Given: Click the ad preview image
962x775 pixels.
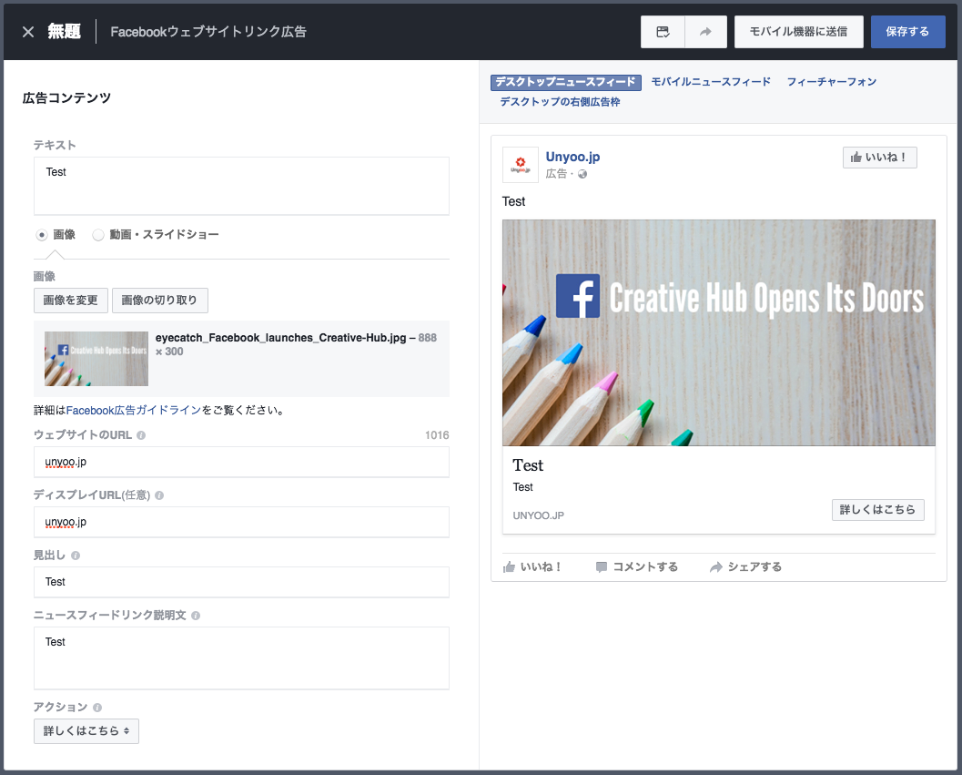Looking at the screenshot, I should (x=719, y=332).
